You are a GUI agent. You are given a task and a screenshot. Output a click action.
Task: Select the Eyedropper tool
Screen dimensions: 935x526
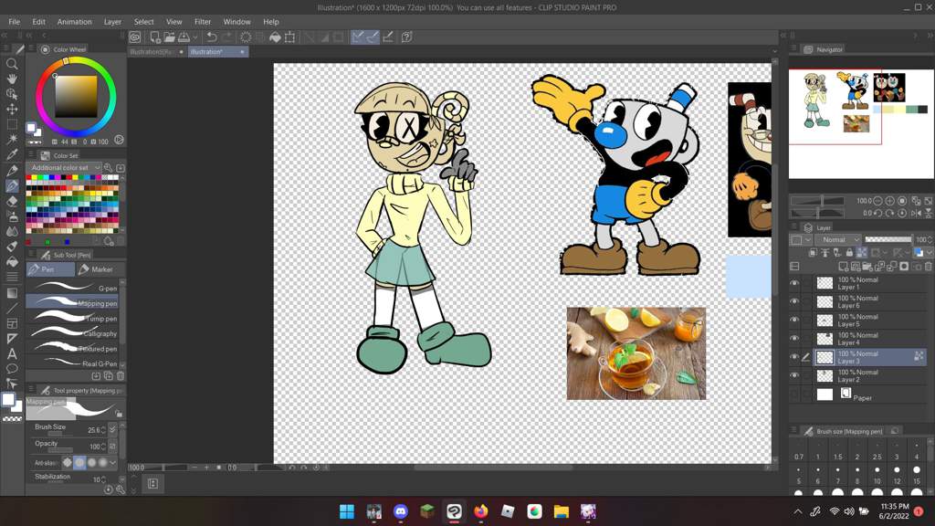click(x=11, y=155)
